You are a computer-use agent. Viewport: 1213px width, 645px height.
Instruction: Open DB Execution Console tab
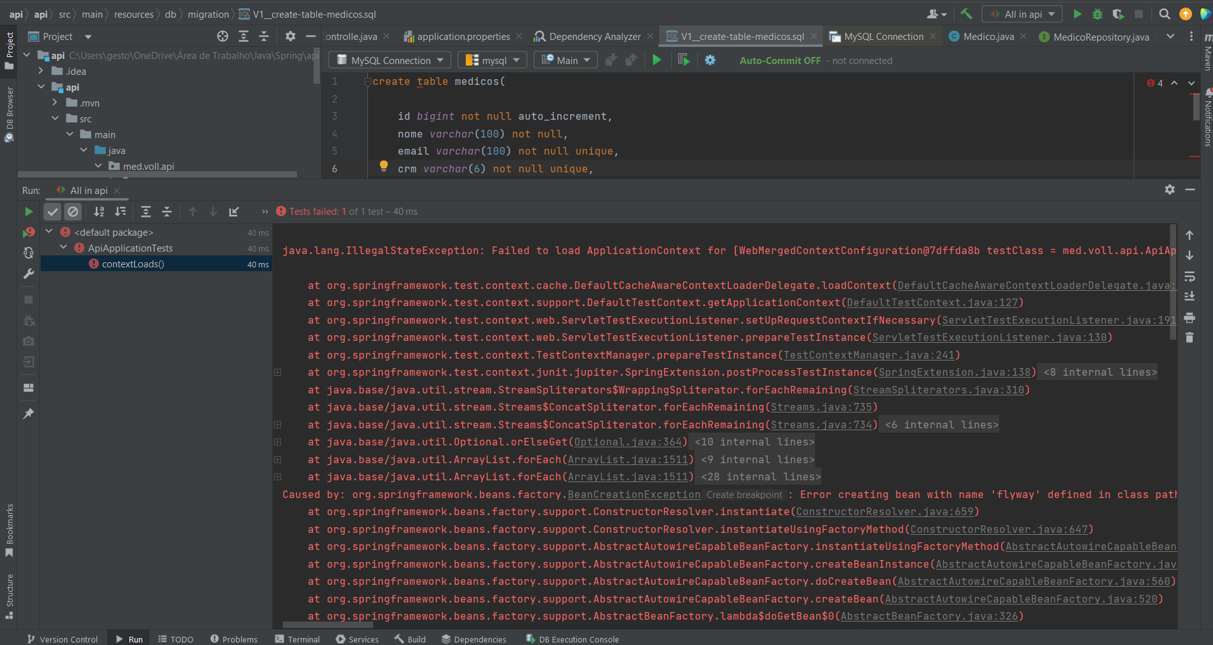(572, 639)
